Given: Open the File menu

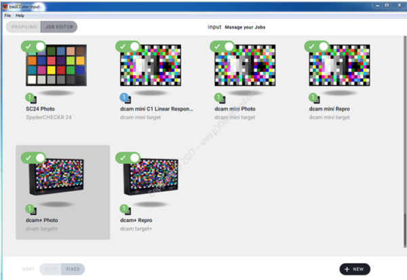Looking at the screenshot, I should click(x=7, y=16).
